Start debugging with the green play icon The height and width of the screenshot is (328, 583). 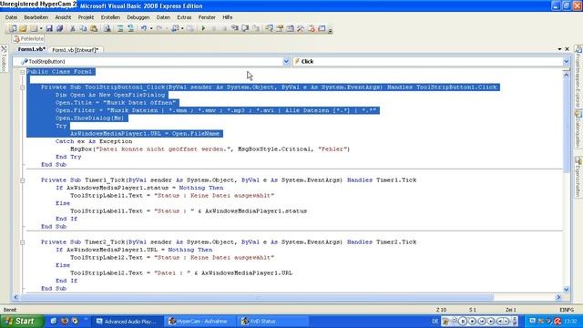tap(203, 28)
